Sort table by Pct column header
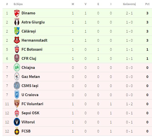Image resolution: width=152 pixels, height=138 pixels. pyautogui.click(x=147, y=4)
